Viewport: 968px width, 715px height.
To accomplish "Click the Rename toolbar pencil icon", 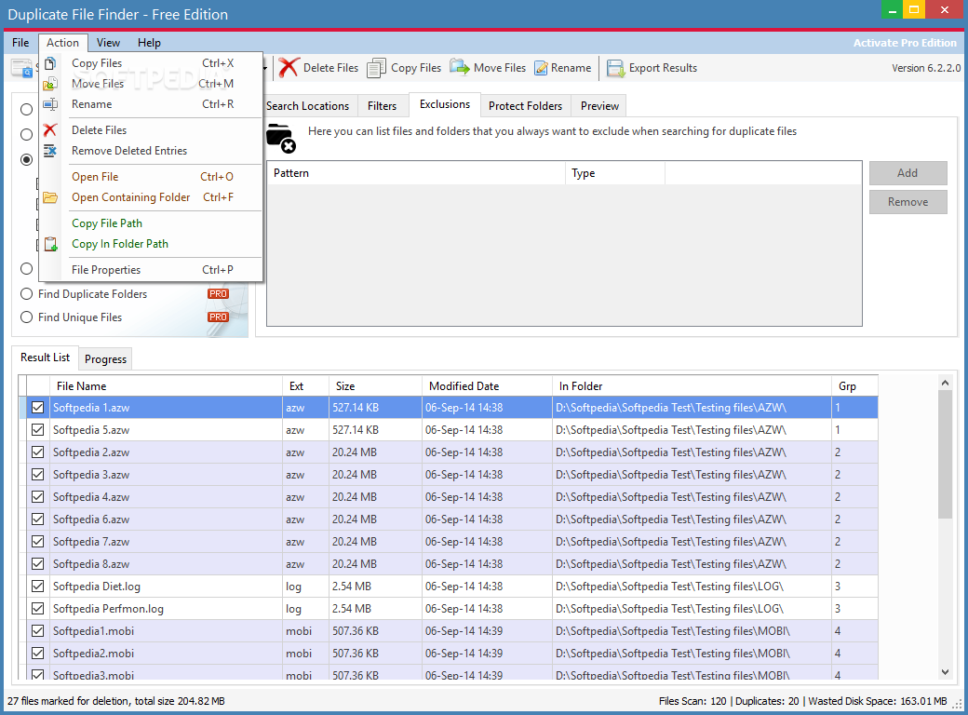I will [541, 68].
